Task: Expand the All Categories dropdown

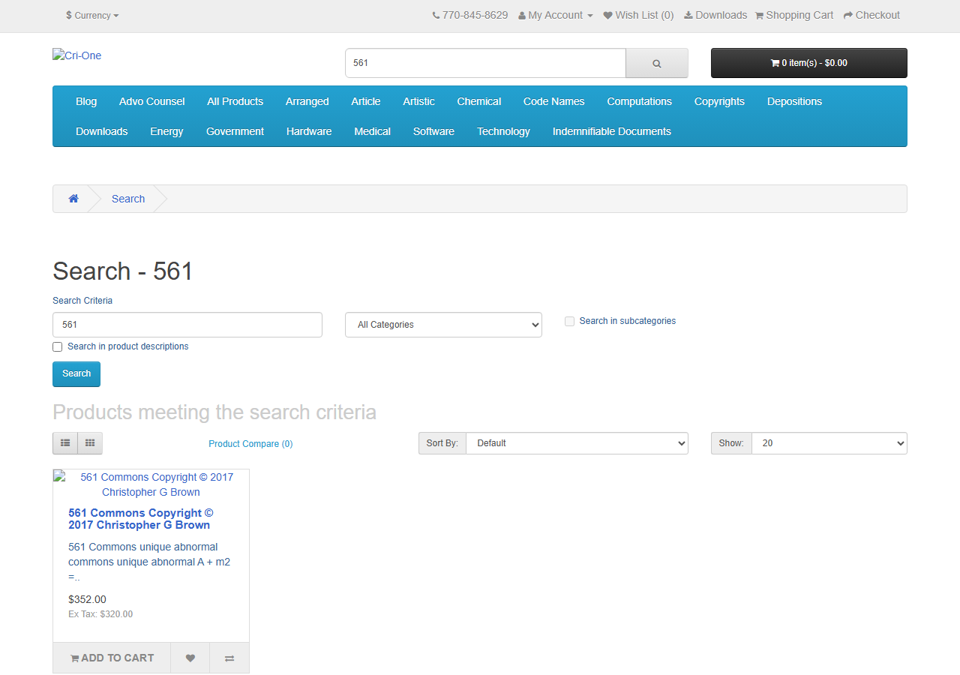Action: (x=443, y=325)
